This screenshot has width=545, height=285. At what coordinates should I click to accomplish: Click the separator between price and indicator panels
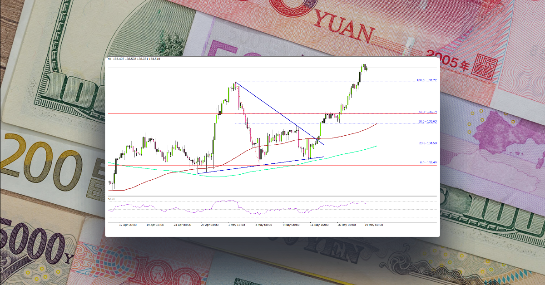[272, 196]
